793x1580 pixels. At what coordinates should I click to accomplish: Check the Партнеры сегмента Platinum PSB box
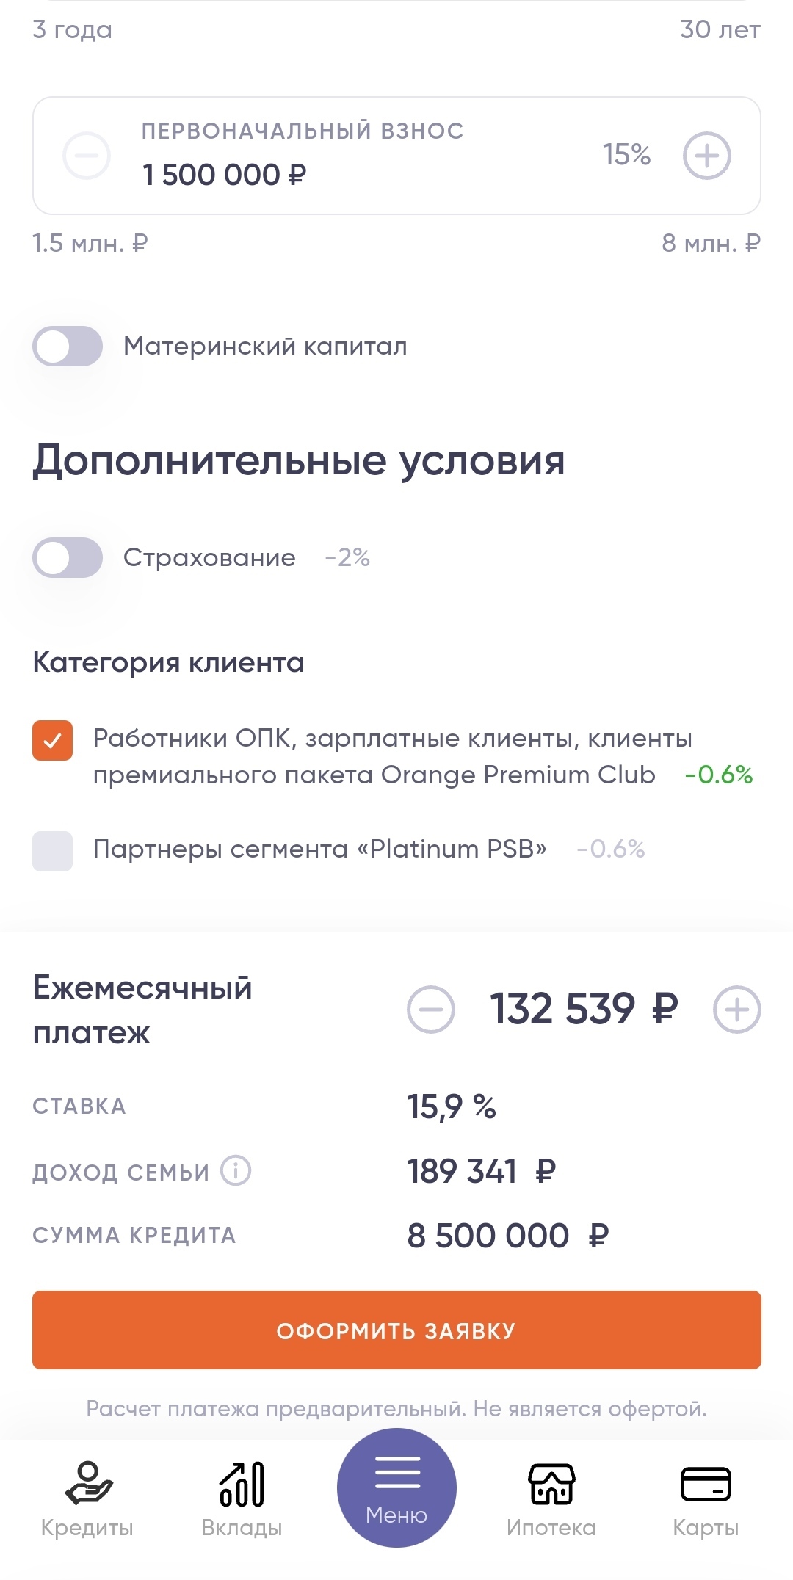pyautogui.click(x=53, y=851)
